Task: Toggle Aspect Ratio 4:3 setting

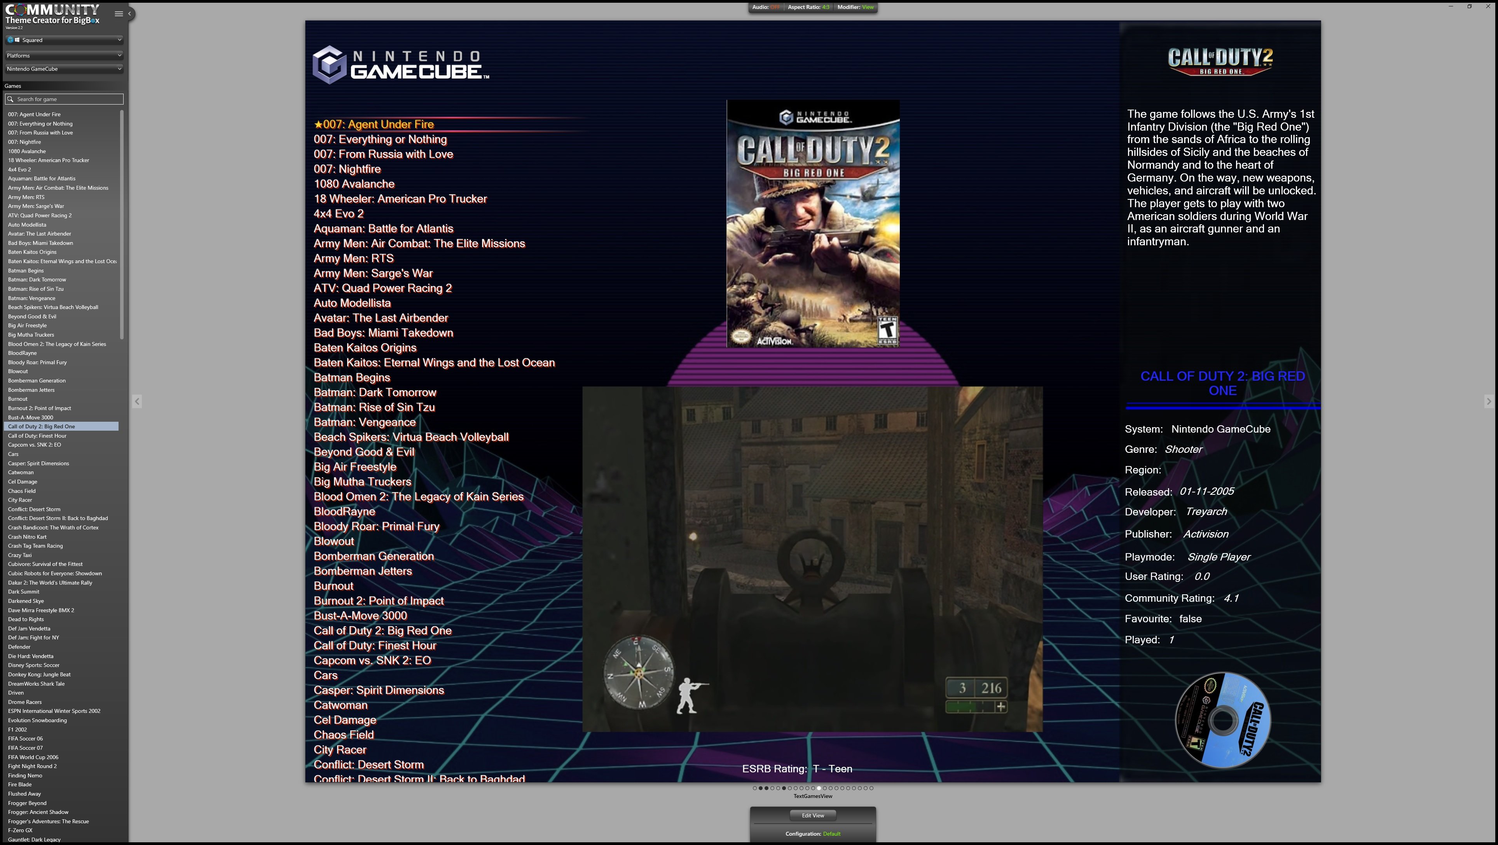Action: (x=808, y=7)
